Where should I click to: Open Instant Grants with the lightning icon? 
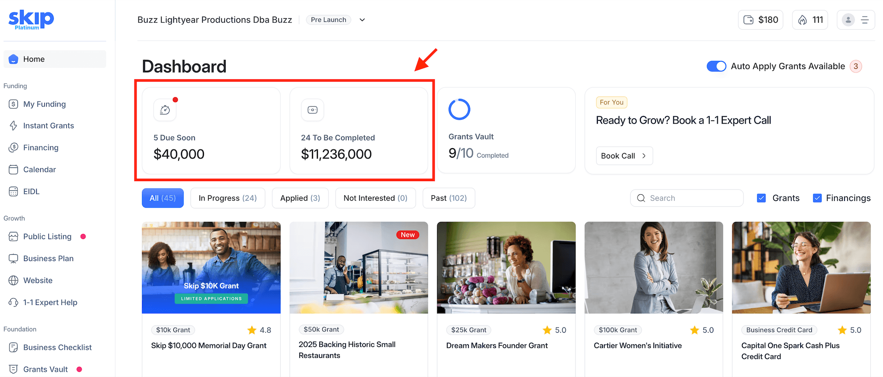tap(48, 126)
